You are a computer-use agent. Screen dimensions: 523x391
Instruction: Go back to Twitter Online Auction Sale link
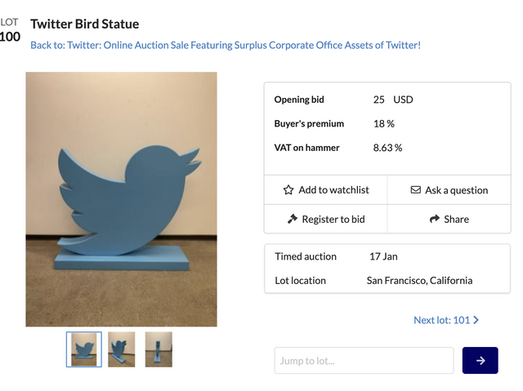(x=226, y=45)
